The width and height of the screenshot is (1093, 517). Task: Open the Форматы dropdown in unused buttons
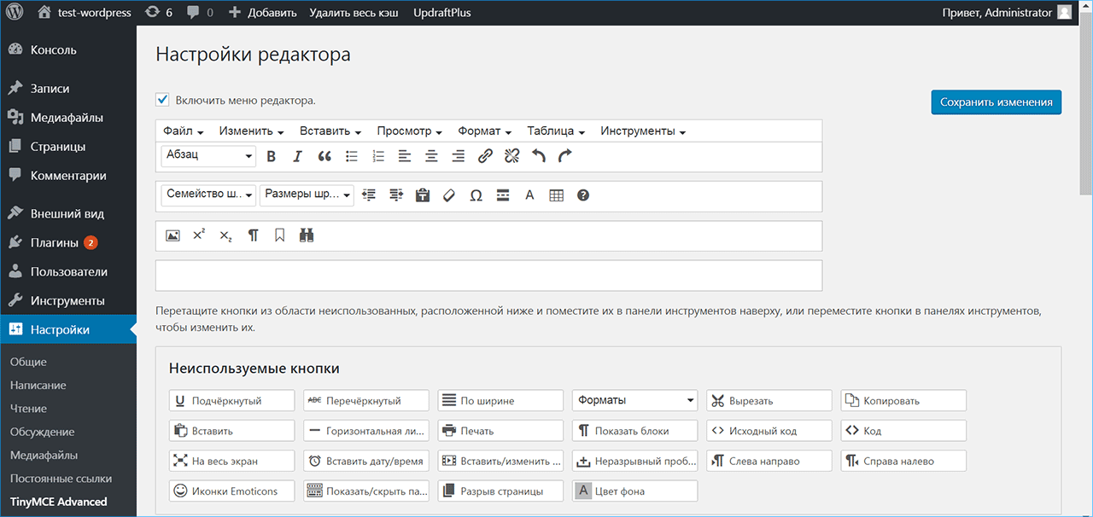click(x=634, y=400)
